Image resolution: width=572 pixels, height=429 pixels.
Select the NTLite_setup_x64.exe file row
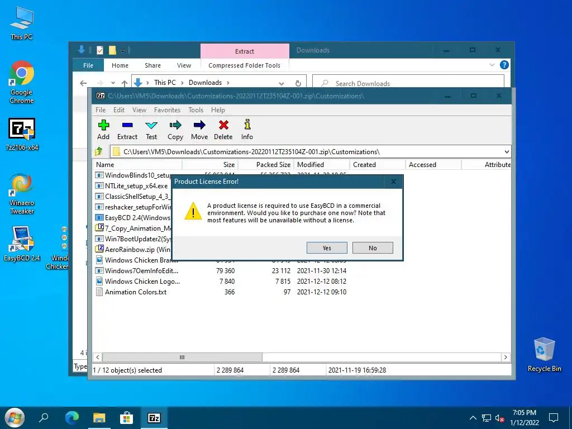[x=132, y=185]
